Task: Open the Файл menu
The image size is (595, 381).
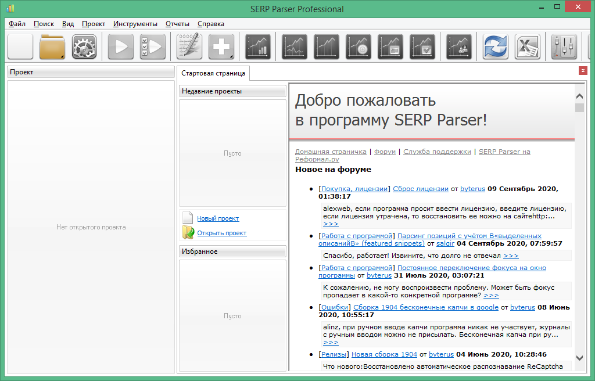Action: pyautogui.click(x=17, y=24)
